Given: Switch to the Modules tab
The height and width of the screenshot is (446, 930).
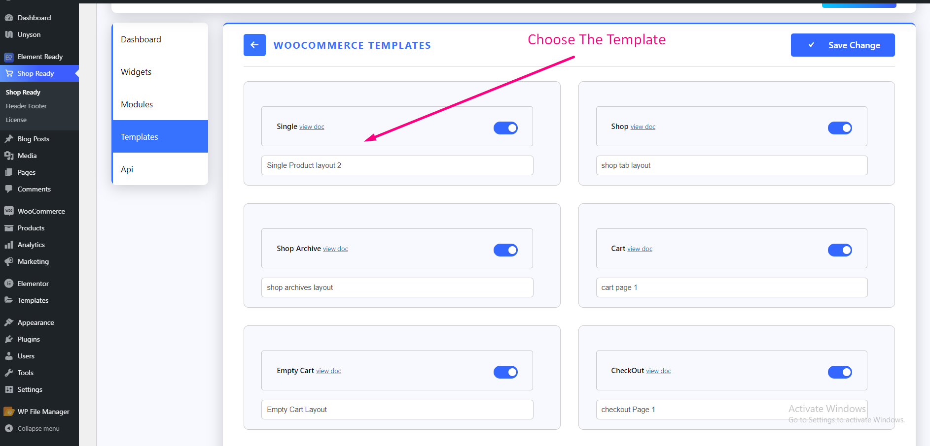Looking at the screenshot, I should (137, 104).
